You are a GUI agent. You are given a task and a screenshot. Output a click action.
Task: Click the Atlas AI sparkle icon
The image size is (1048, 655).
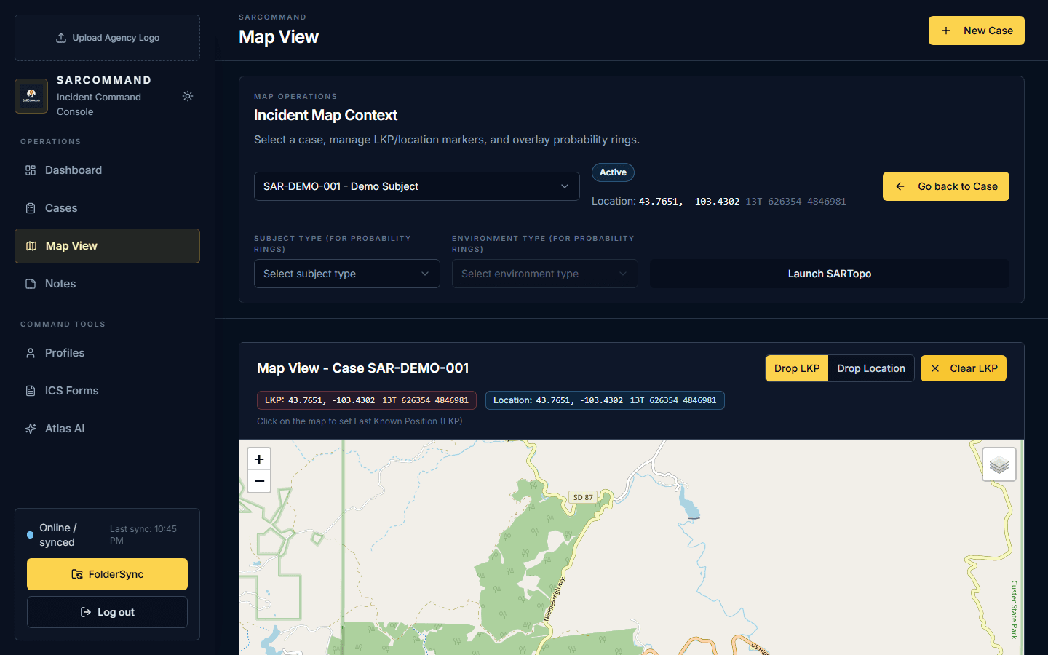pyautogui.click(x=31, y=429)
